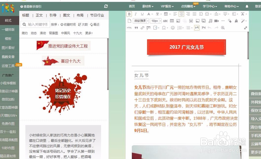Insert music into the article
261x159 pixels.
point(210,21)
